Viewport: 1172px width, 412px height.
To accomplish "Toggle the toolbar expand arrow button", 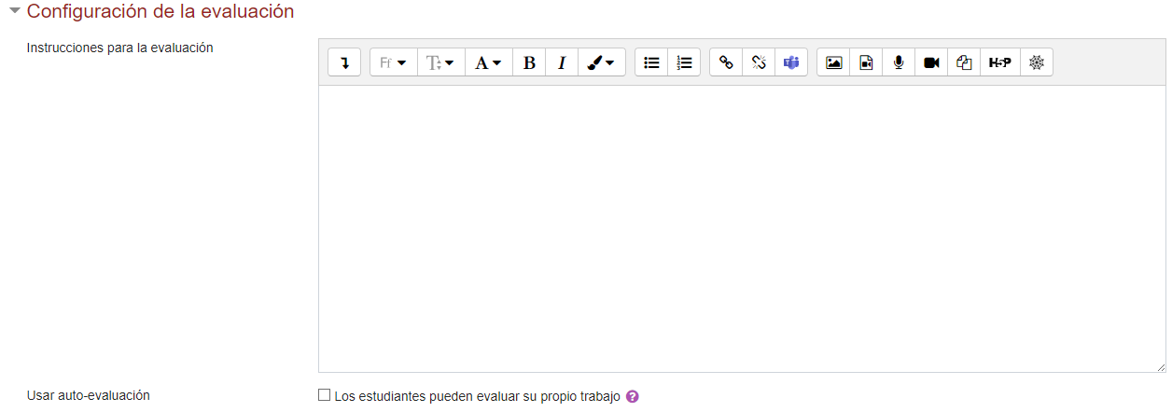I will (344, 62).
